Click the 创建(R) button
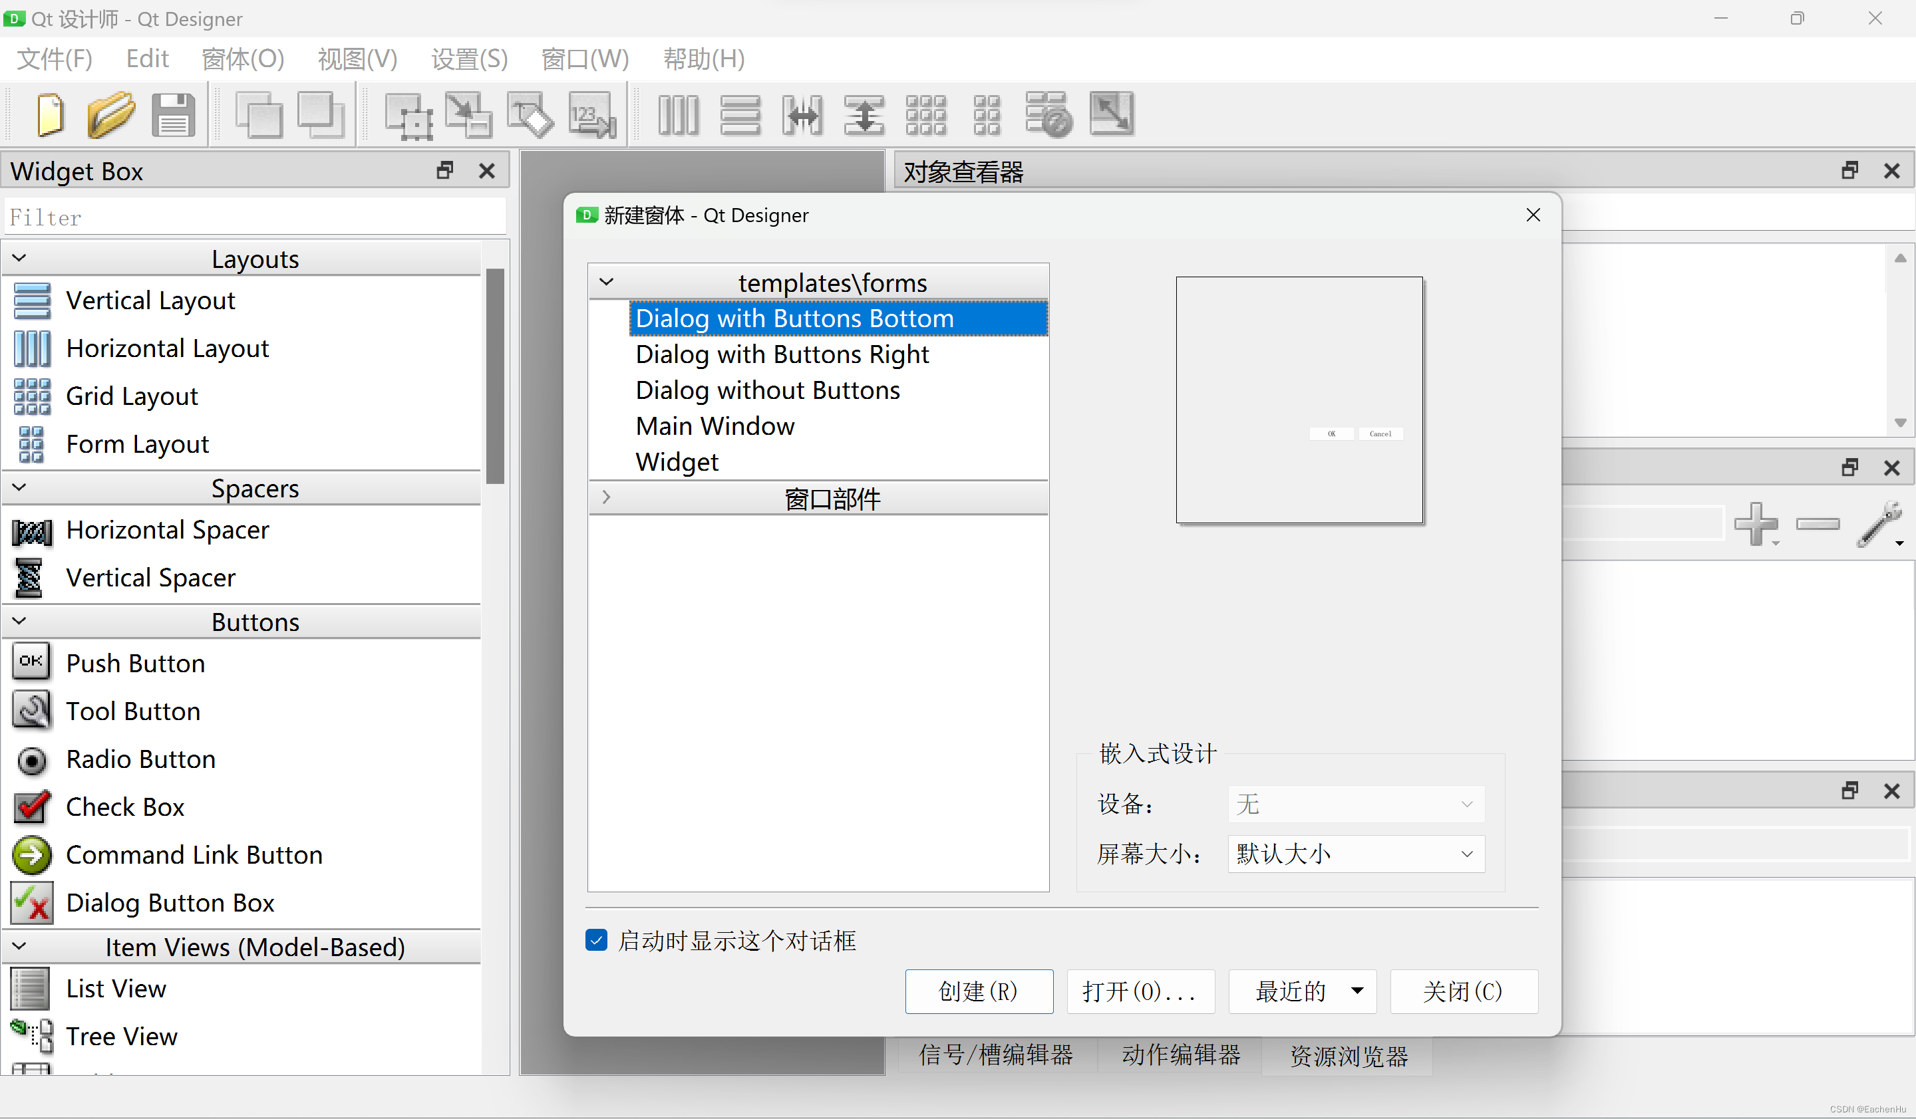 979,991
